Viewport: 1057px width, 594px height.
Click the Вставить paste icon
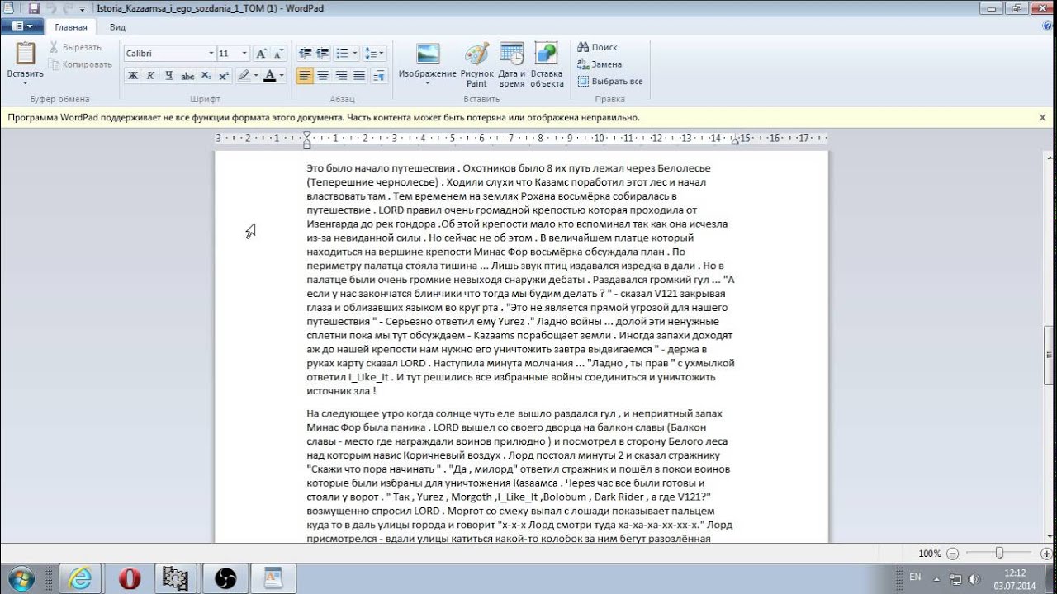[26, 54]
